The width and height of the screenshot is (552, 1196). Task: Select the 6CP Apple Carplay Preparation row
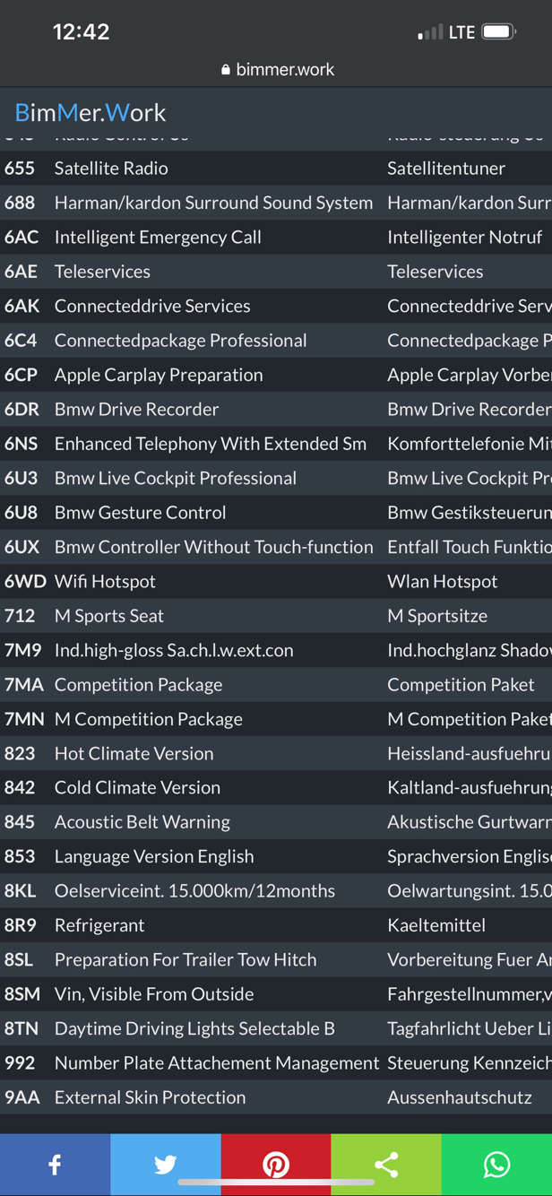(x=159, y=375)
